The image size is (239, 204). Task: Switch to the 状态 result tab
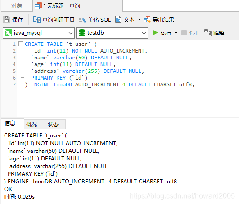[55, 124]
